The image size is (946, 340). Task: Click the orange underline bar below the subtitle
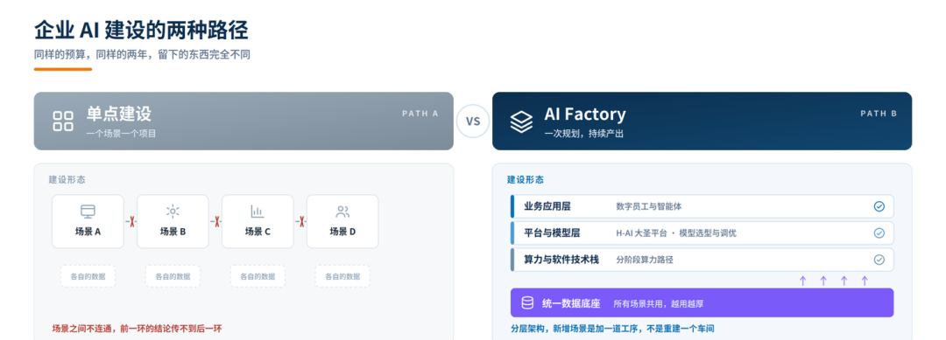click(63, 69)
